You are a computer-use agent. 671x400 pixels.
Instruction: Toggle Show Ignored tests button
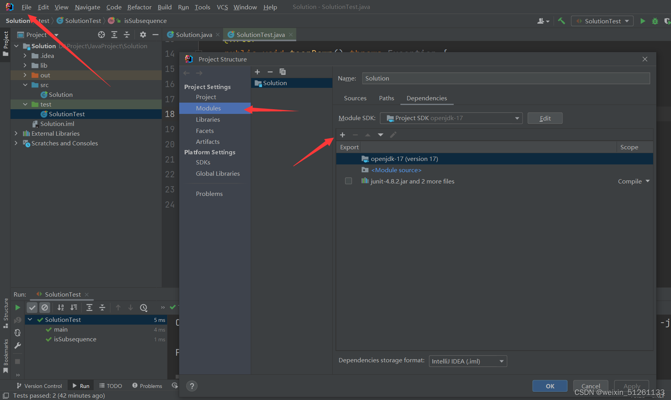click(45, 307)
